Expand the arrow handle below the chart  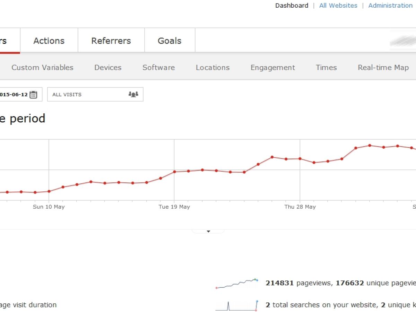(x=208, y=231)
